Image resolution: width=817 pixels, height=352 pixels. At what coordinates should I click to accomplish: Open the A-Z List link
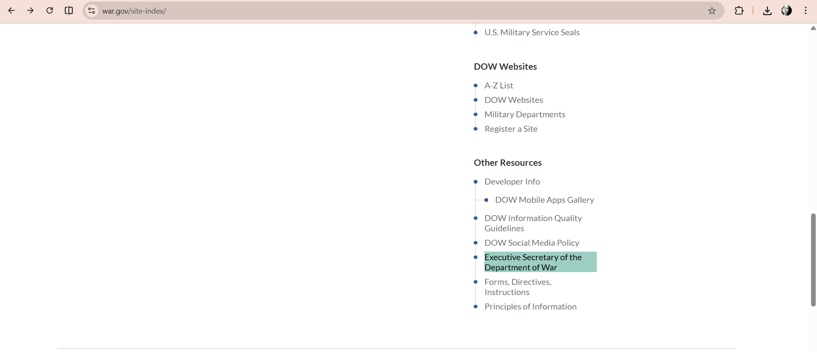click(498, 85)
